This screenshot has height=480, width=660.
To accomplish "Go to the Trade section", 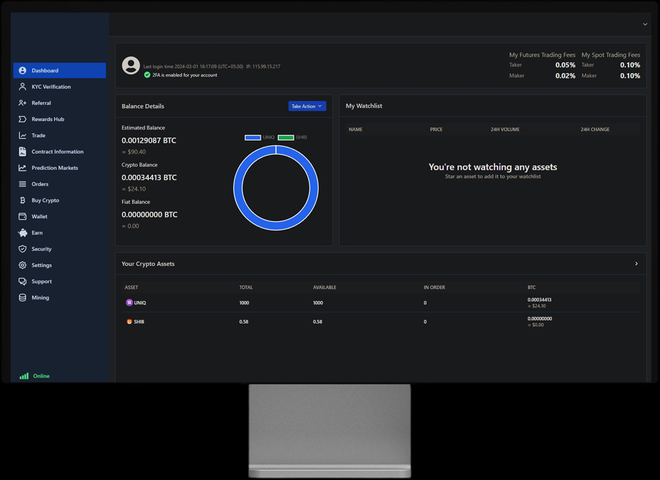I will pos(38,135).
